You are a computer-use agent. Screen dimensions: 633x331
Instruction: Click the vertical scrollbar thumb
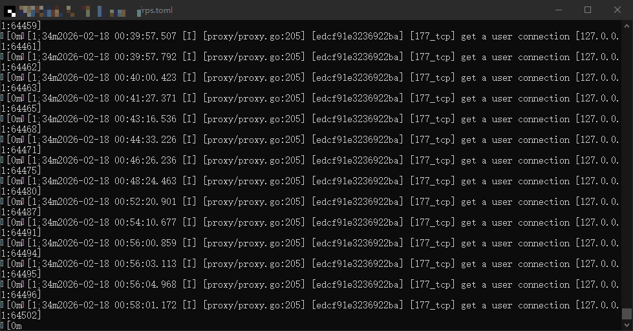(627, 314)
